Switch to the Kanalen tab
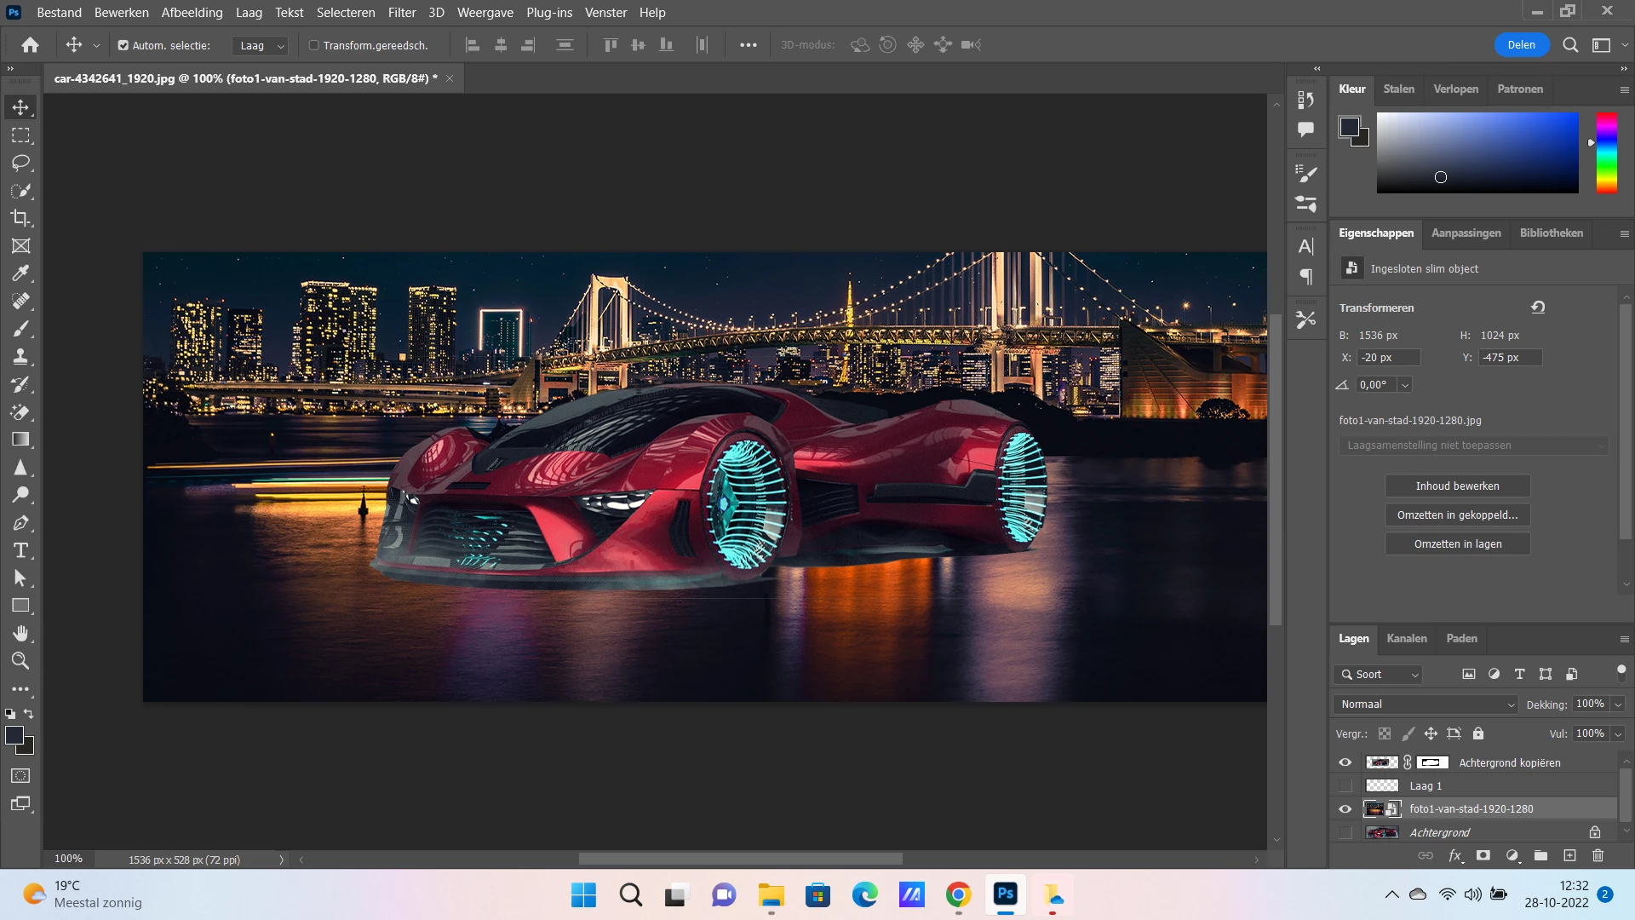 pos(1406,638)
